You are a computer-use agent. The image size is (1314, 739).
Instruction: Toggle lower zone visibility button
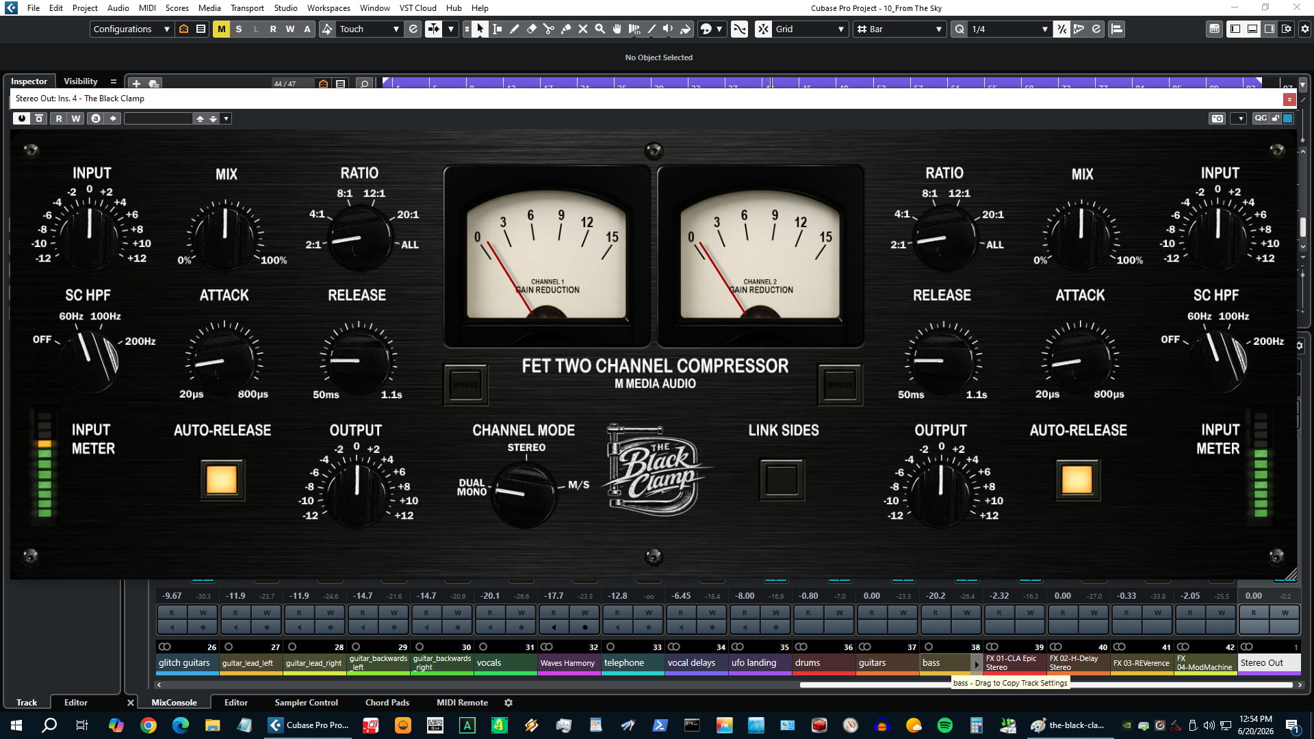point(1252,29)
